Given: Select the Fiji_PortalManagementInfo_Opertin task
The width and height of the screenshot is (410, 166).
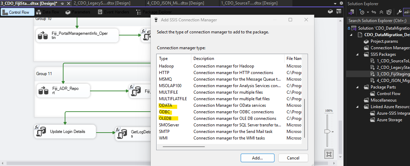Looking at the screenshot, I should (77, 35).
